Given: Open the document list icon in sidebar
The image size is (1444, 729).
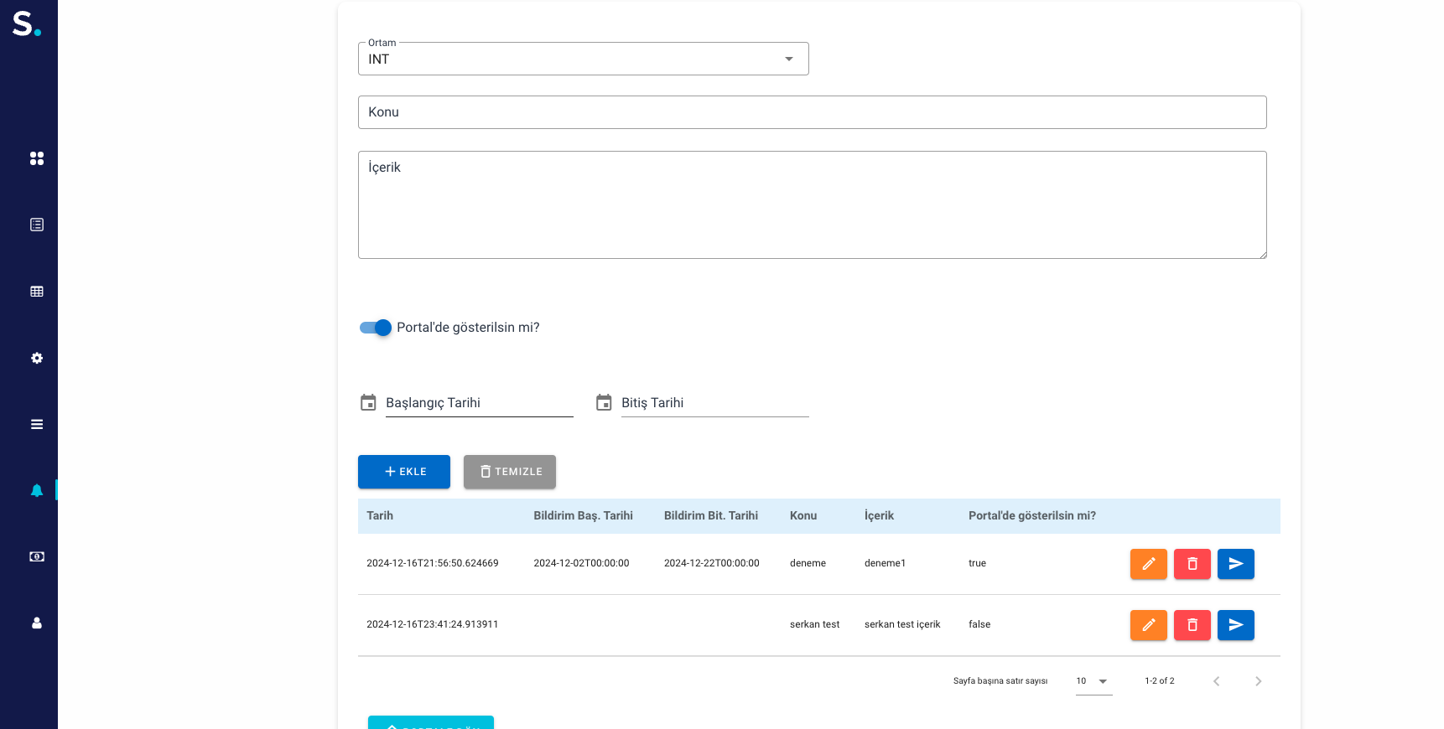Looking at the screenshot, I should 37,225.
